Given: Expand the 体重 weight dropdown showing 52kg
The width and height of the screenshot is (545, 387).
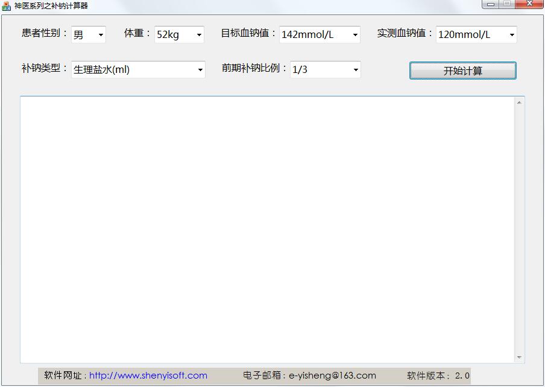Looking at the screenshot, I should click(199, 34).
